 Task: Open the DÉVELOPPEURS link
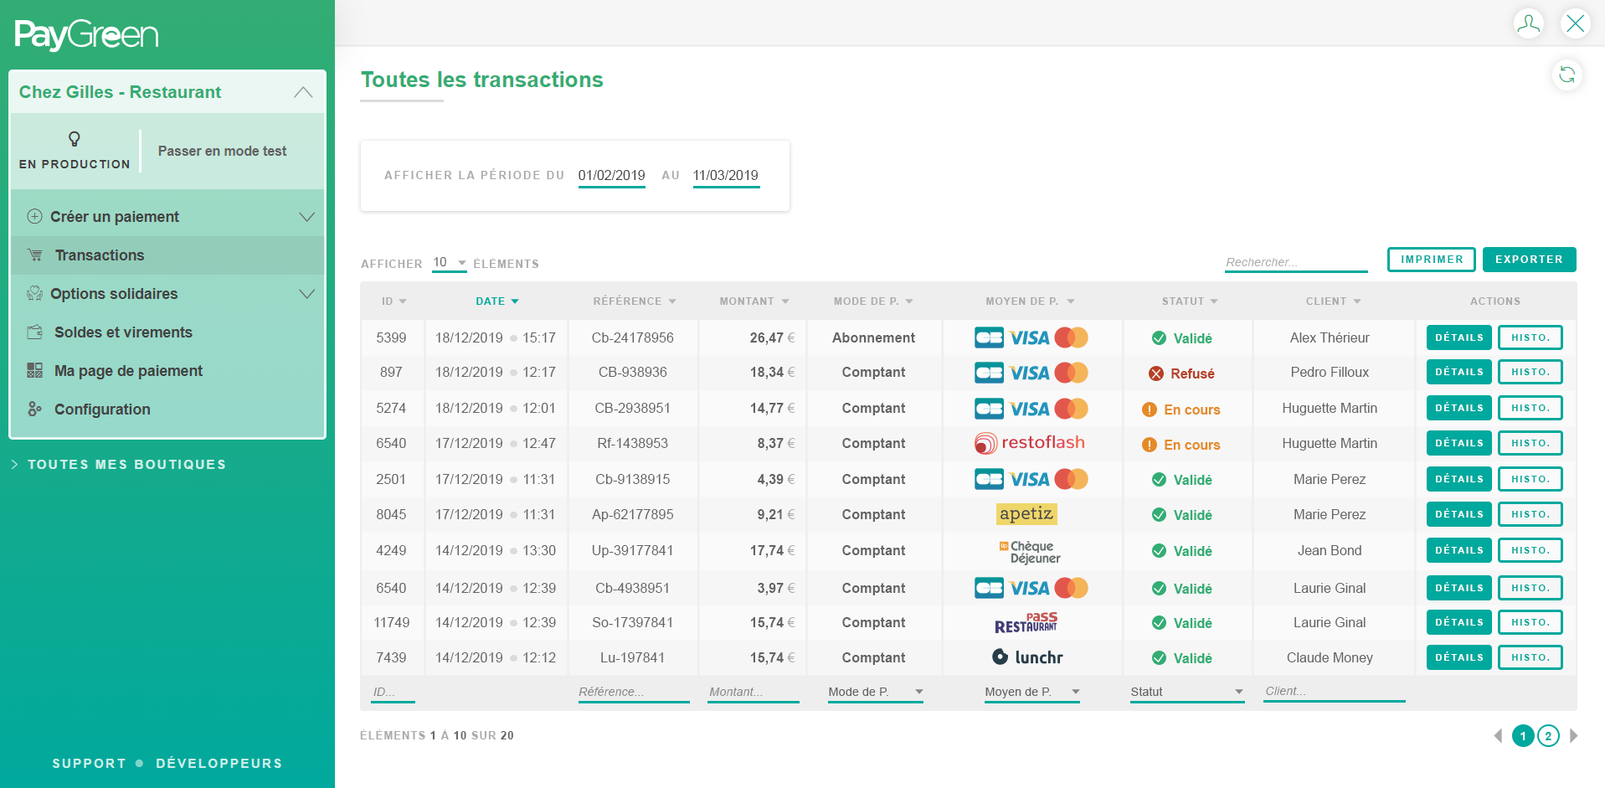coord(219,763)
